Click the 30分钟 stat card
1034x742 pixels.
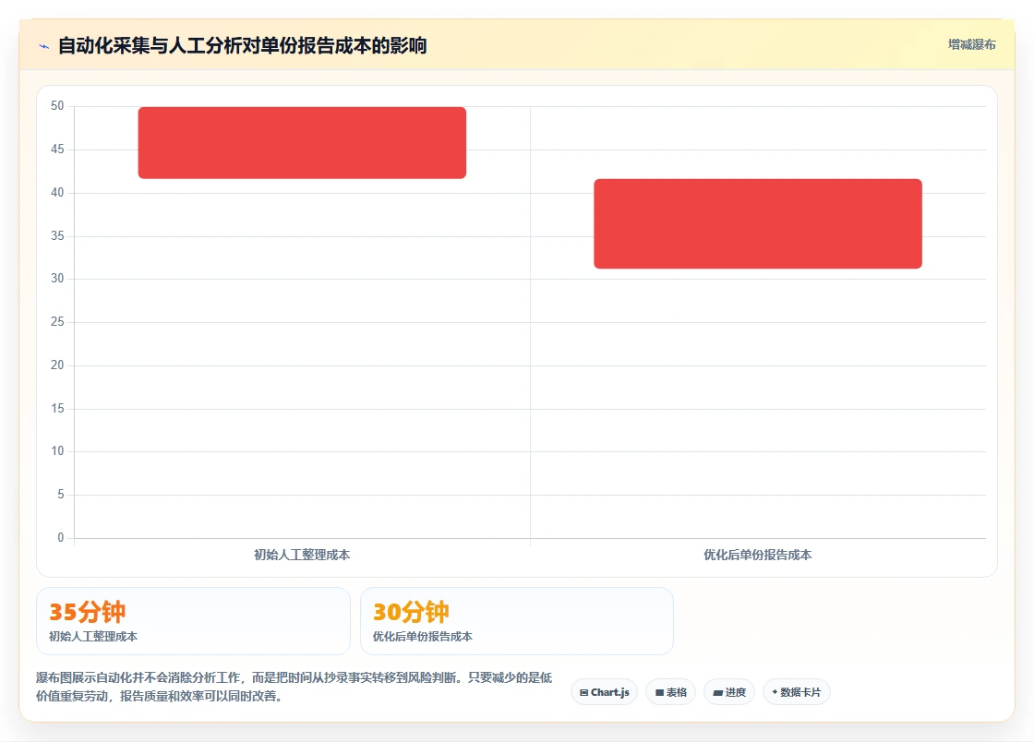pyautogui.click(x=517, y=621)
